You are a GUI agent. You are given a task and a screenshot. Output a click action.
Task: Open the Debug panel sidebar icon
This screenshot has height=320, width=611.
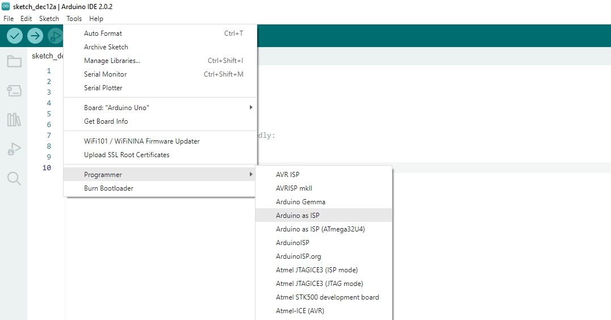[14, 149]
